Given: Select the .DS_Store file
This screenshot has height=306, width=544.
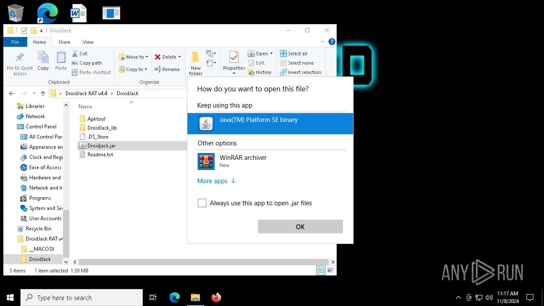Looking at the screenshot, I should point(93,137).
